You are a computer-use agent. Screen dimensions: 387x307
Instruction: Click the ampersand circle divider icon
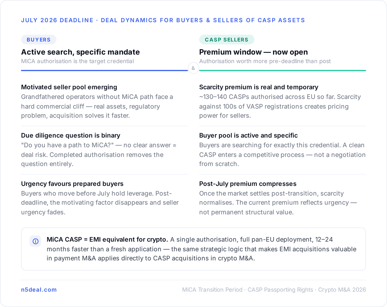193,68
